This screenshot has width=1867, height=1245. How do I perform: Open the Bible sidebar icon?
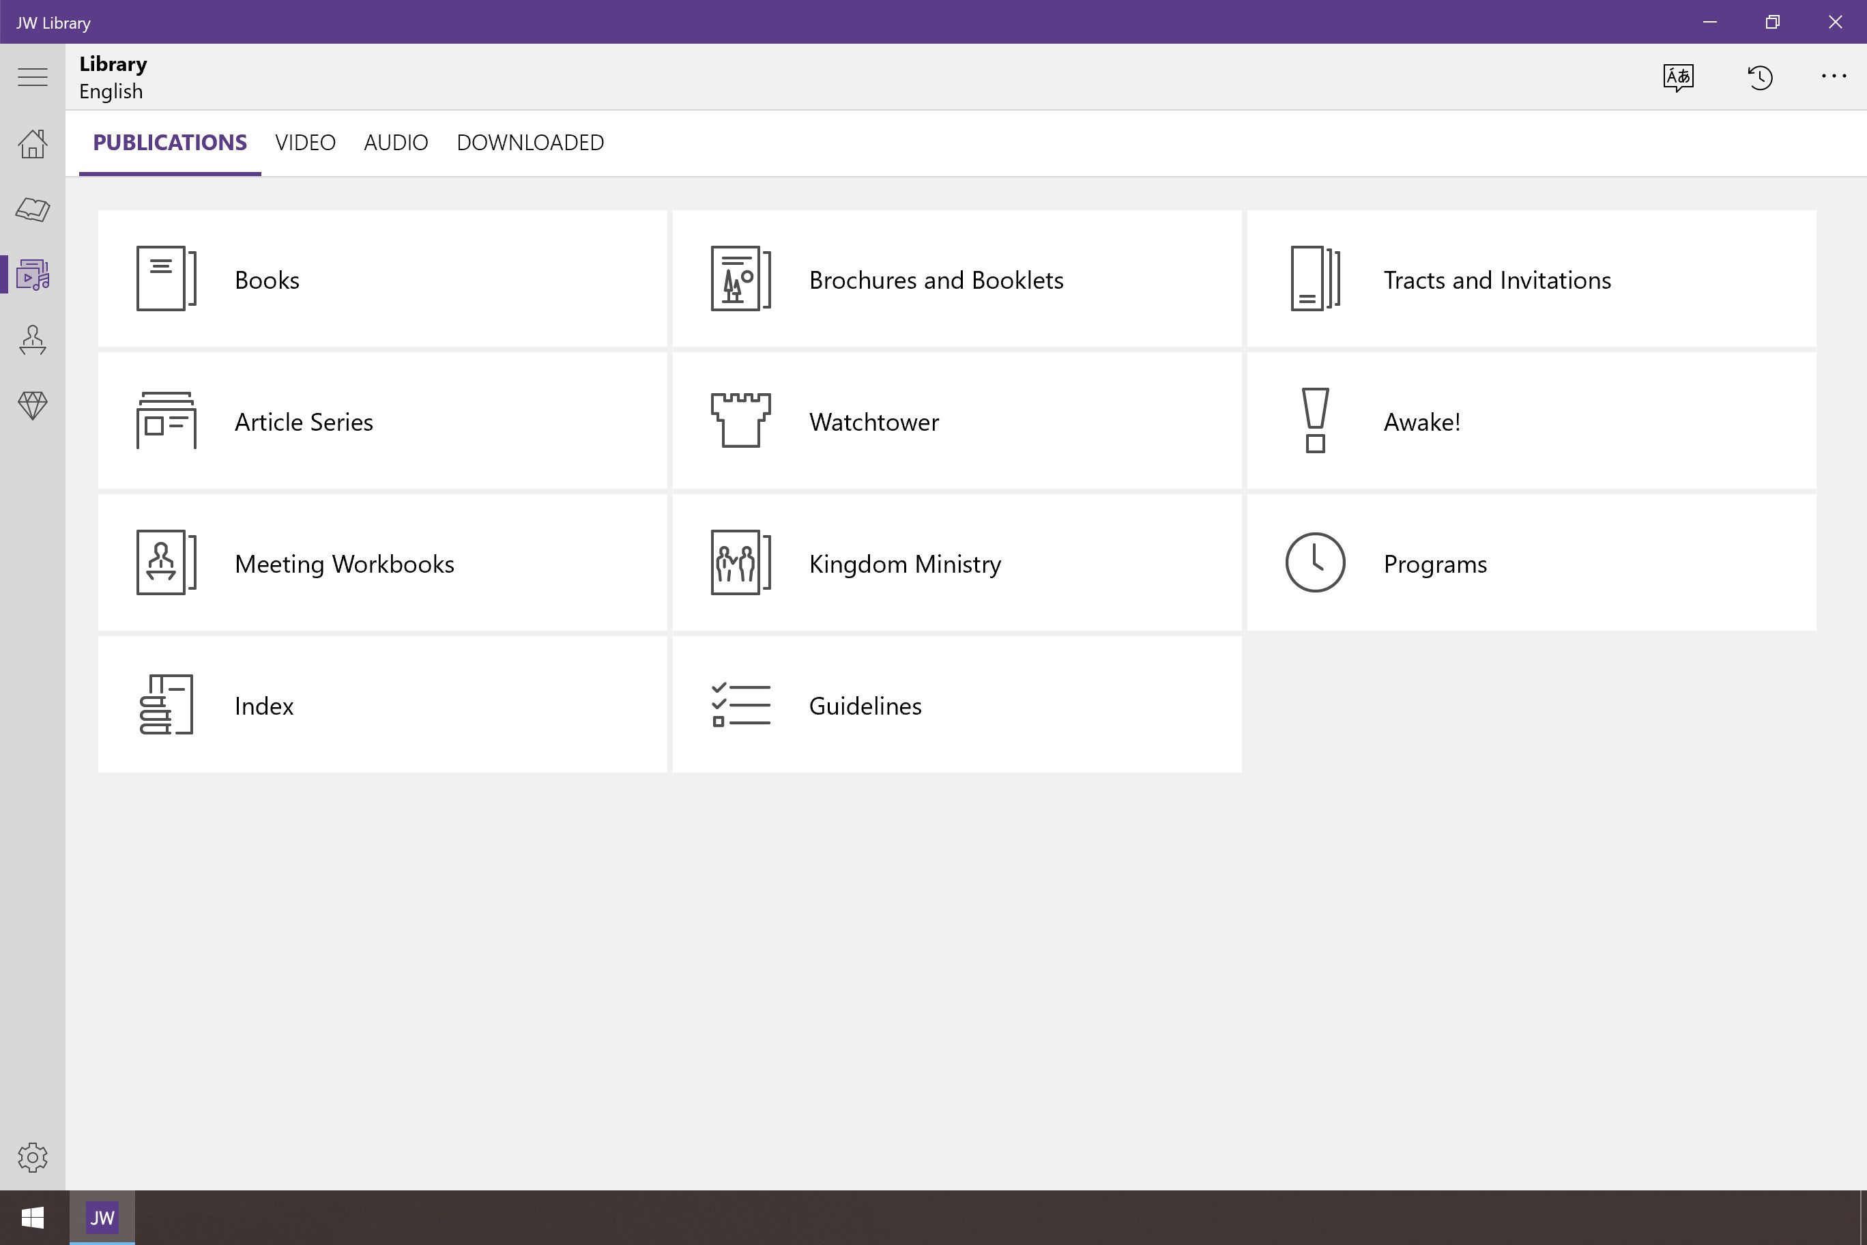tap(33, 210)
